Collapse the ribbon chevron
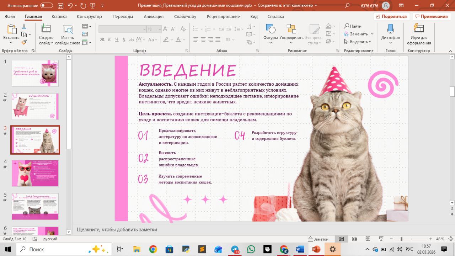455x256 pixels. click(450, 51)
